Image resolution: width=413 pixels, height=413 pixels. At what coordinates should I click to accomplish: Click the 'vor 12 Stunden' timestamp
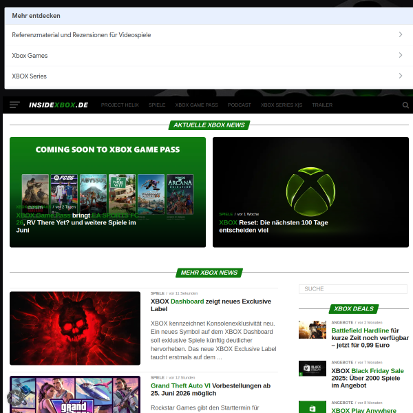182,377
